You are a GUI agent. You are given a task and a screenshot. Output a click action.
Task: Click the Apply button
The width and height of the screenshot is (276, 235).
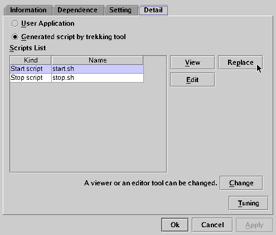pos(254,225)
